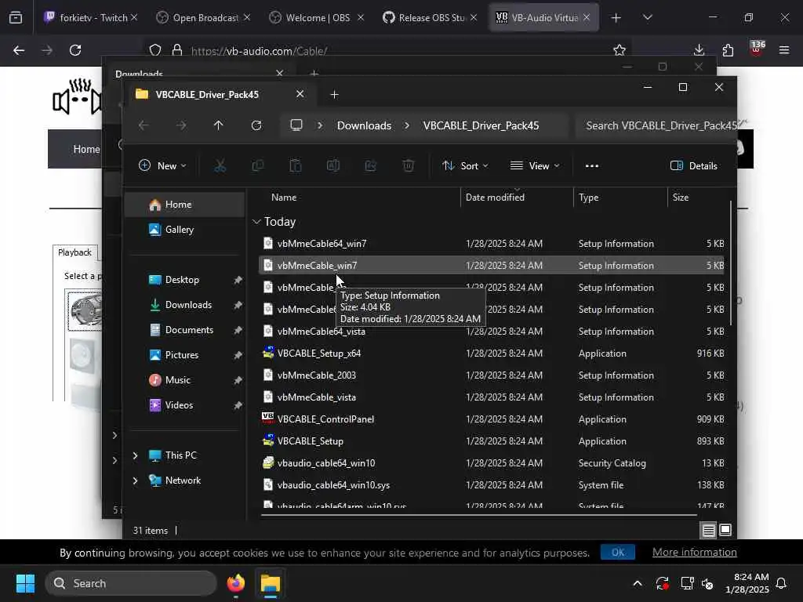Switch to large thumbnails view icon in status bar
803x602 pixels.
725,531
